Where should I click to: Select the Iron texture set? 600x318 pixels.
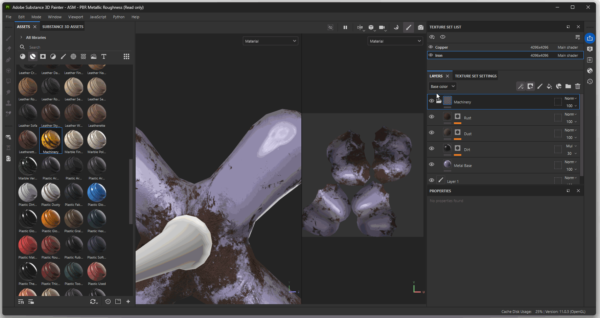tap(439, 55)
